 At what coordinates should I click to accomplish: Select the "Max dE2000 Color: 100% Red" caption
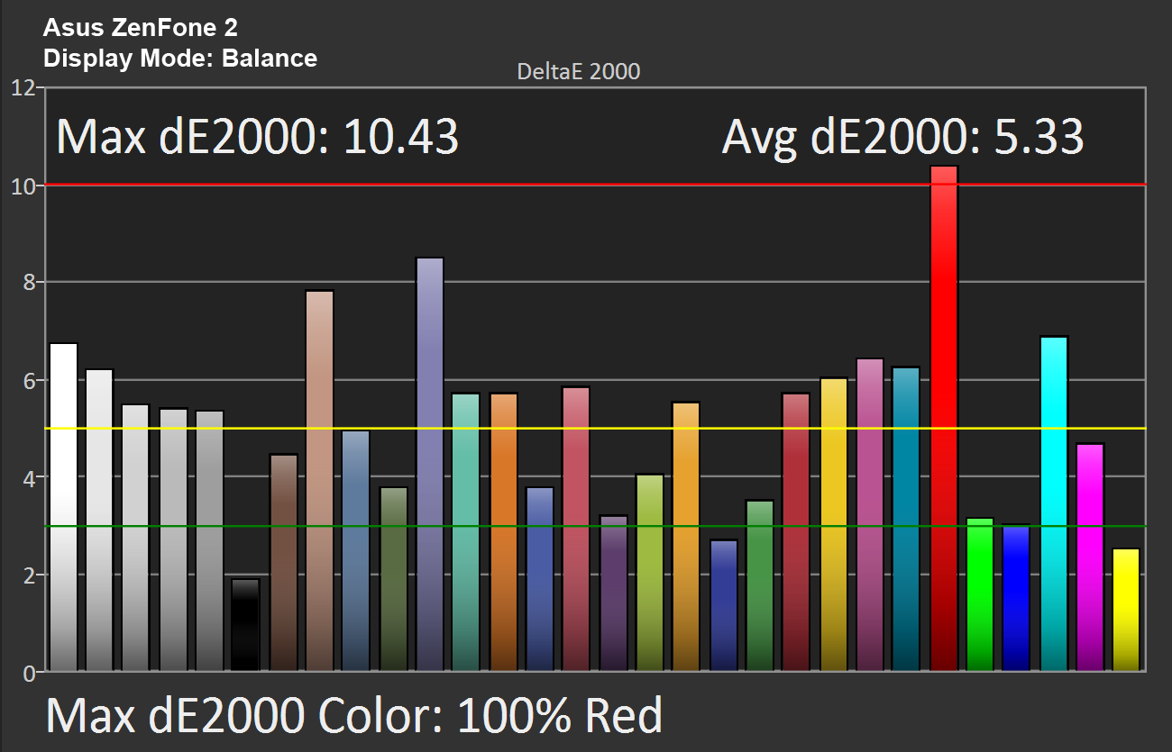click(354, 716)
